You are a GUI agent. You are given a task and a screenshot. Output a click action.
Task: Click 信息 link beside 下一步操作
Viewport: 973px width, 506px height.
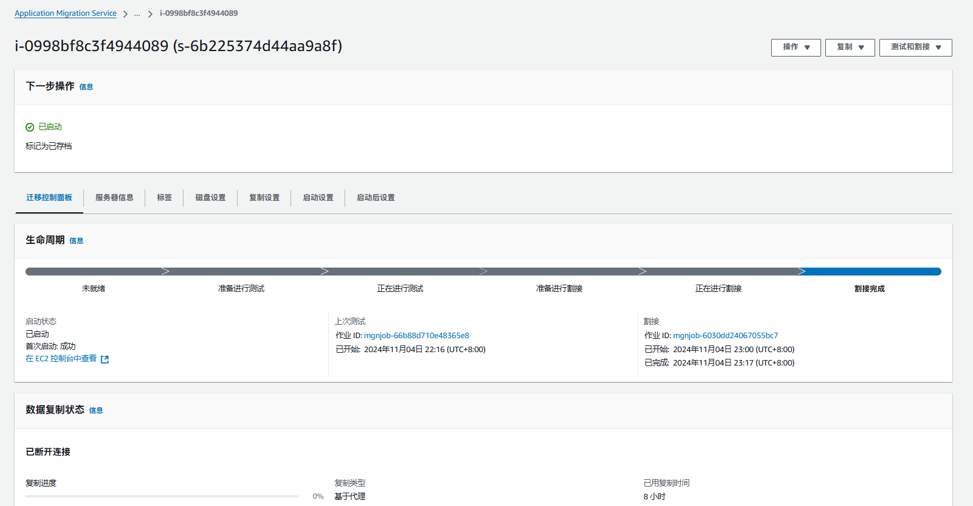[86, 87]
